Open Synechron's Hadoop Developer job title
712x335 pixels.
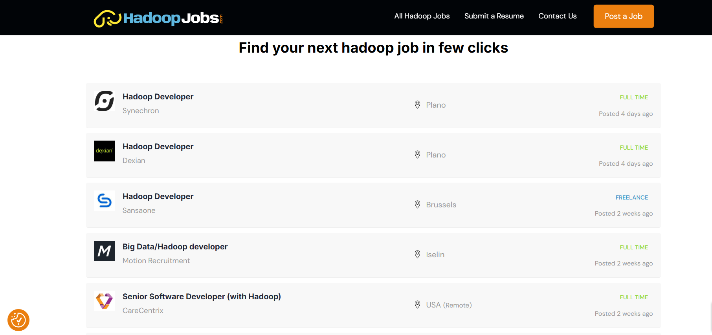click(158, 97)
